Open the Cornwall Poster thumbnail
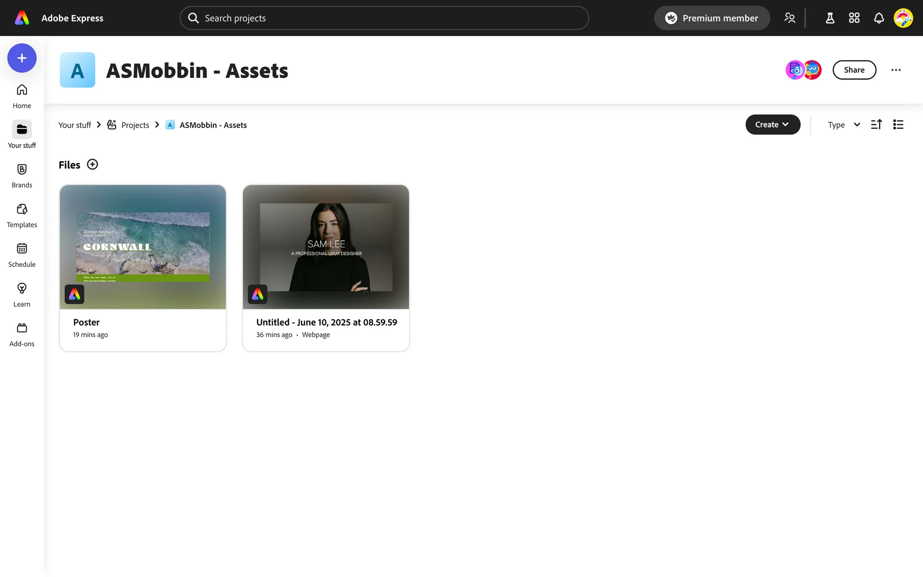 tap(143, 247)
